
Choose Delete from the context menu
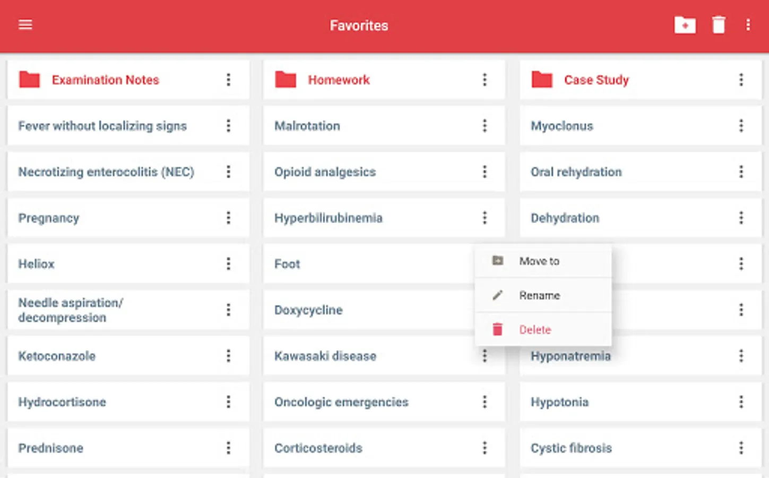click(x=535, y=330)
